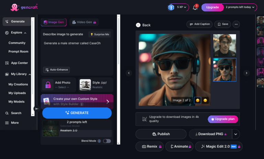Image resolution: width=264 pixels, height=159 pixels.
Task: Switch to the Image Gen tab
Action: point(54,22)
